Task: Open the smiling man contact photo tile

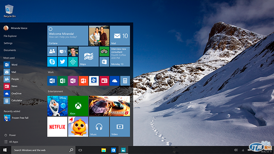Action: (x=73, y=51)
